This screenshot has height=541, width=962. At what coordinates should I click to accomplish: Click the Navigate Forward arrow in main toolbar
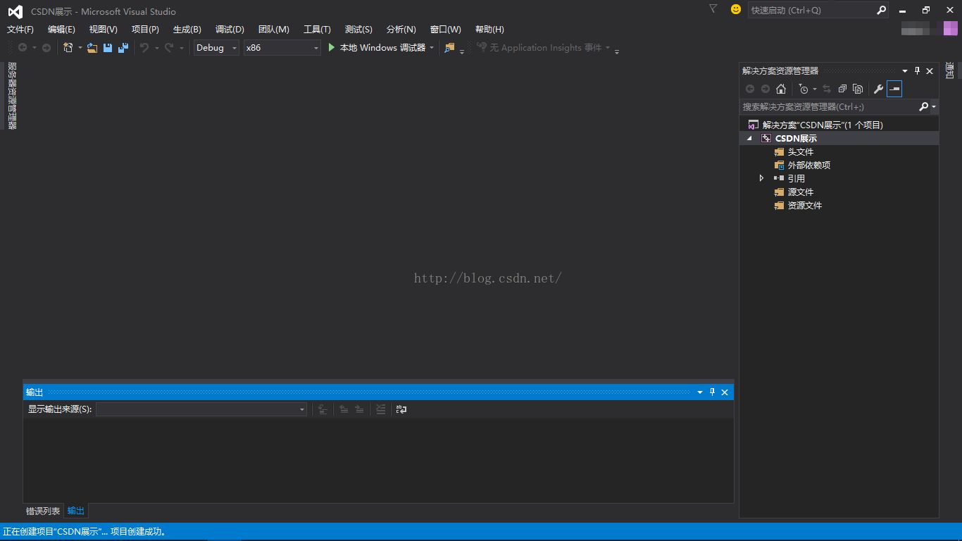[x=46, y=48]
